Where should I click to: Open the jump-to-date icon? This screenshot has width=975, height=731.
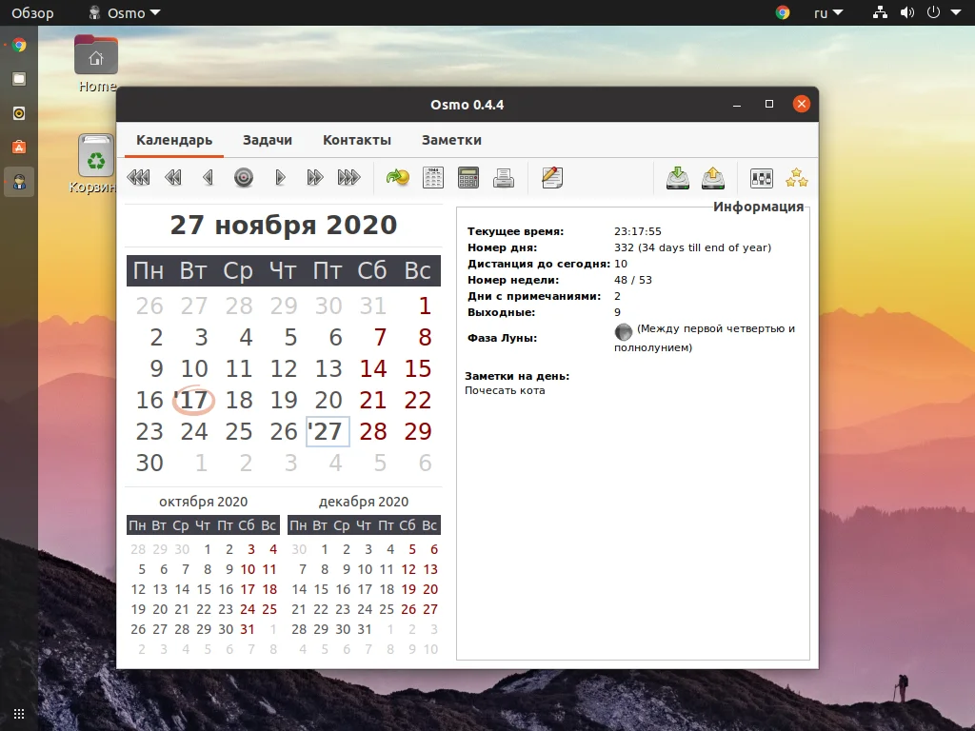pyautogui.click(x=398, y=178)
